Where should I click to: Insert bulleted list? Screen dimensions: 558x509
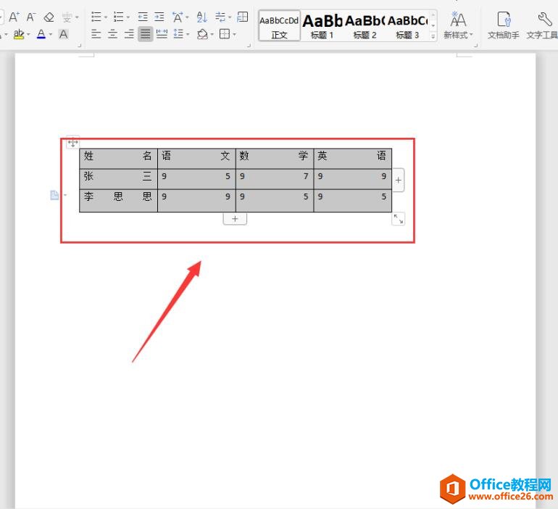[x=96, y=17]
